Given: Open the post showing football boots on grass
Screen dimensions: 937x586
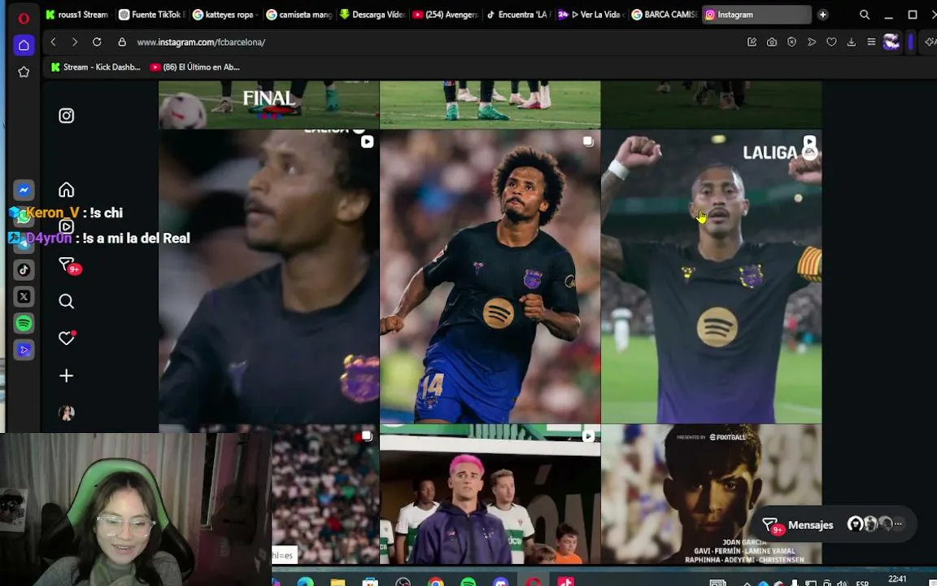Looking at the screenshot, I should 490,105.
